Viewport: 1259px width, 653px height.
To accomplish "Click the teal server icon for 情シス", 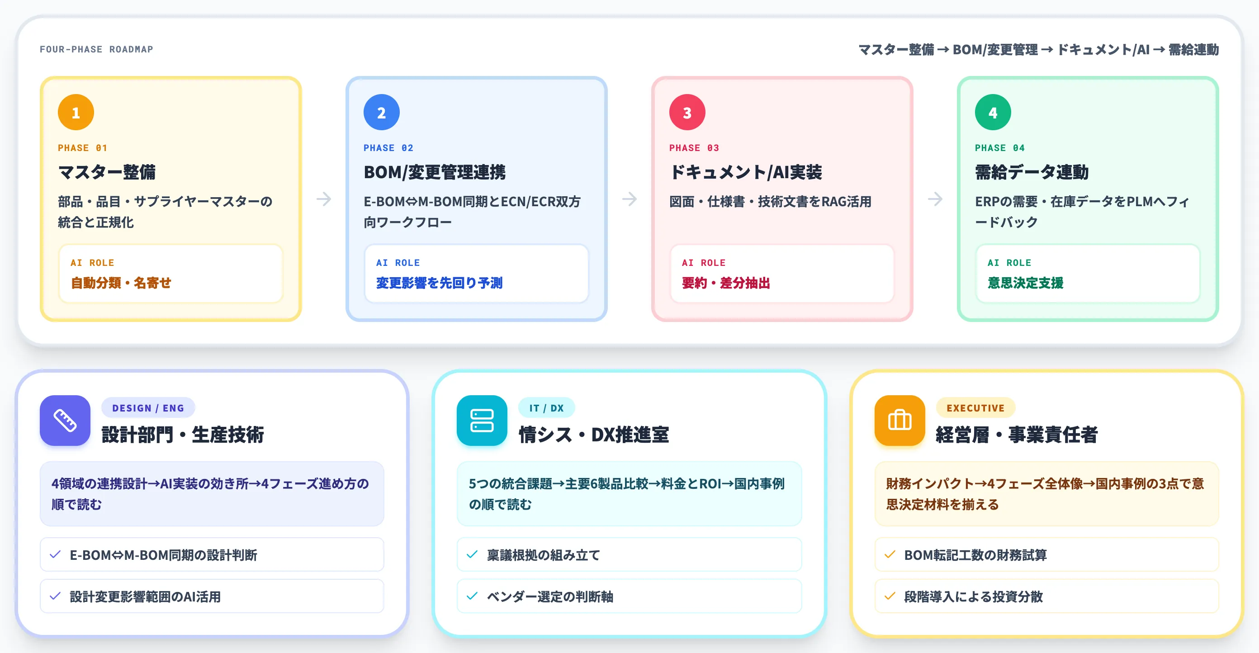I will click(482, 421).
